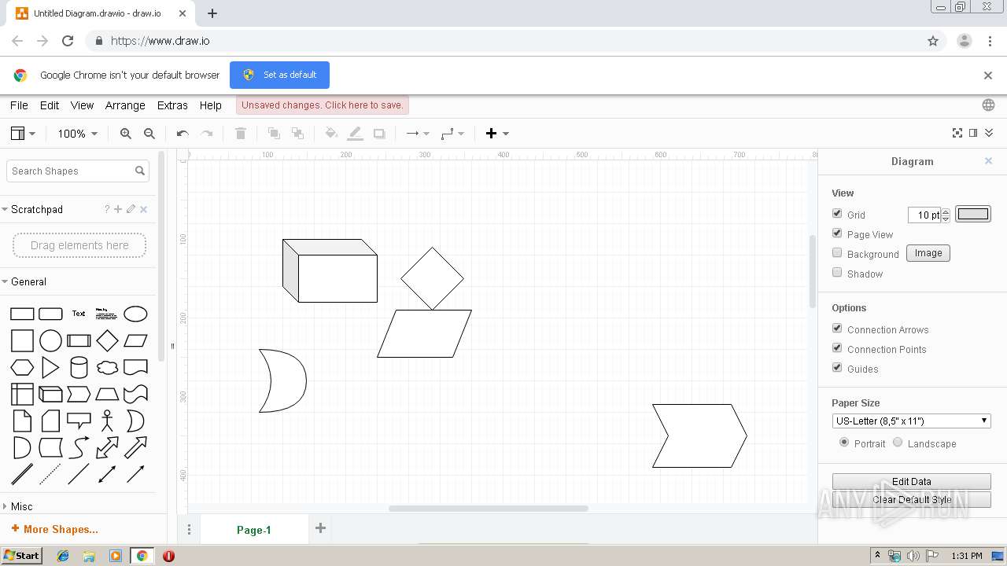Click the zoom out magnifier icon
The width and height of the screenshot is (1007, 566).
coord(149,134)
